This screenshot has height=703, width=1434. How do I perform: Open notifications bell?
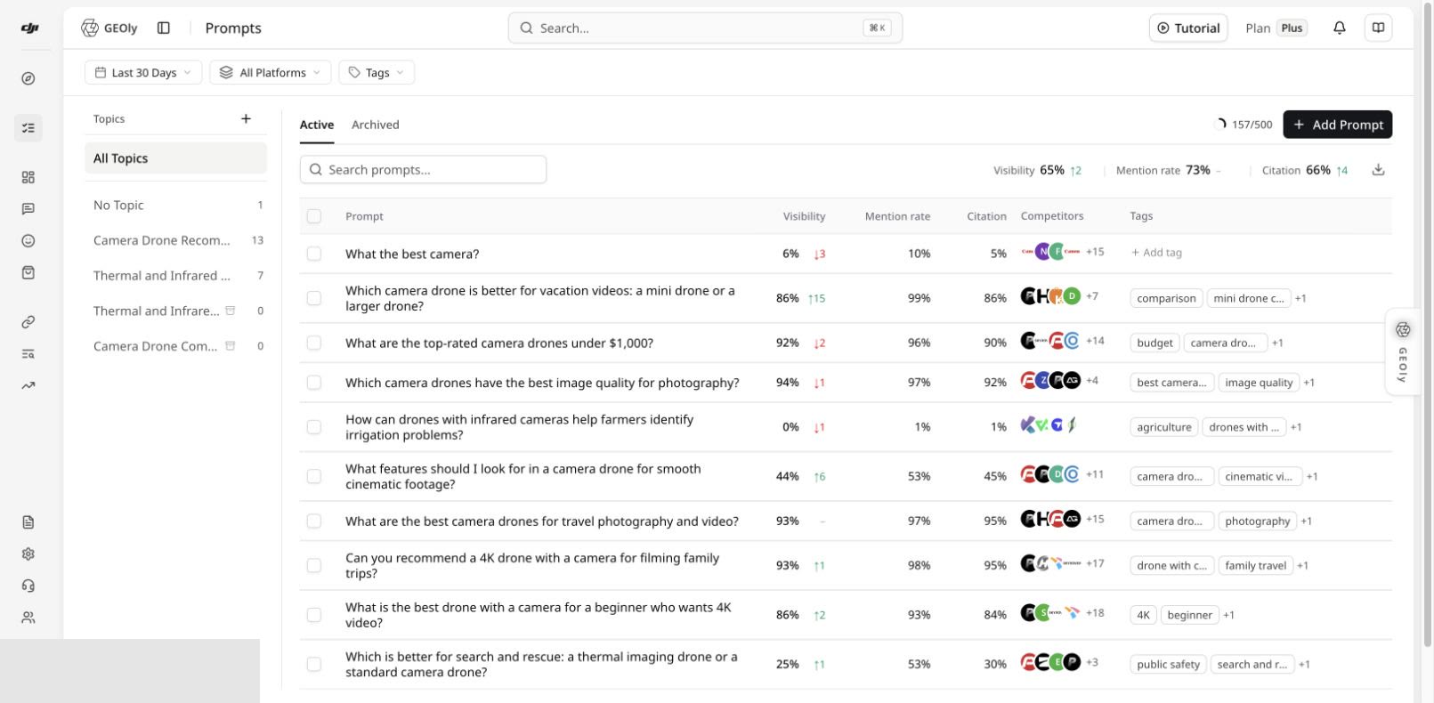pos(1339,28)
